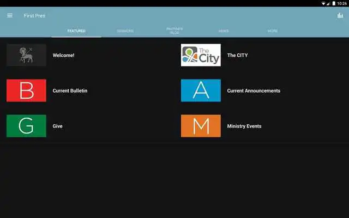This screenshot has height=218, width=349.
Task: Tap the cellular signal icon
Action: pyautogui.click(x=328, y=4)
